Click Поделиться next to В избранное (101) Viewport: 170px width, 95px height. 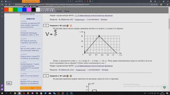pos(81,70)
